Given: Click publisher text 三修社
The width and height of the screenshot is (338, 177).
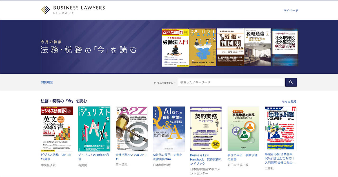Looking at the screenshot, I should pos(269,168).
